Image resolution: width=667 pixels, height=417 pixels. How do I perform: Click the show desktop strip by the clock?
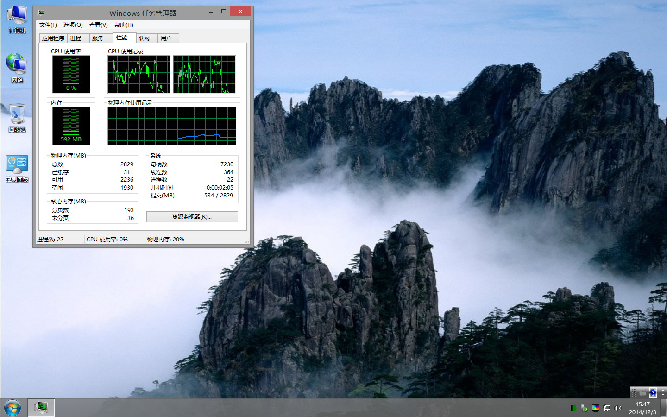click(x=665, y=408)
